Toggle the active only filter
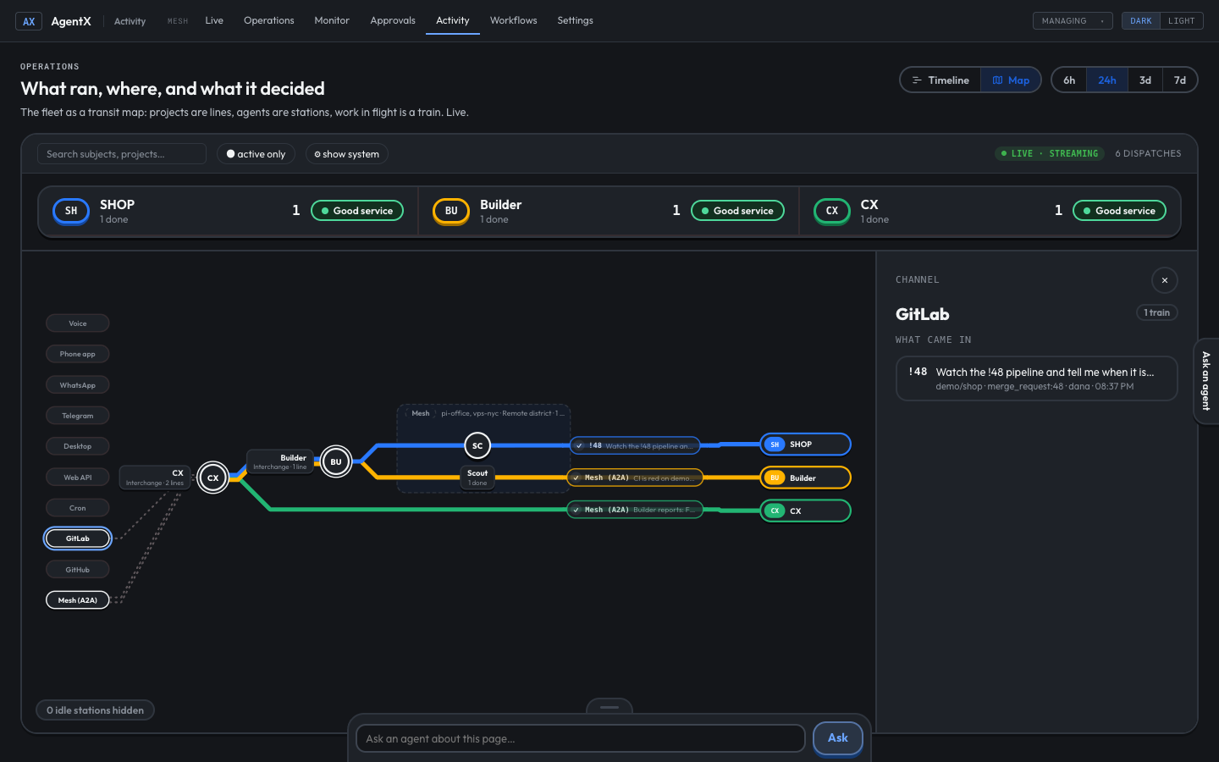The height and width of the screenshot is (762, 1219). pos(256,154)
